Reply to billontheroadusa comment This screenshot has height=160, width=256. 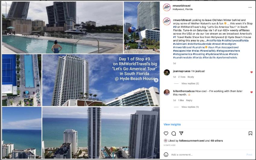pyautogui.click(x=189, y=100)
